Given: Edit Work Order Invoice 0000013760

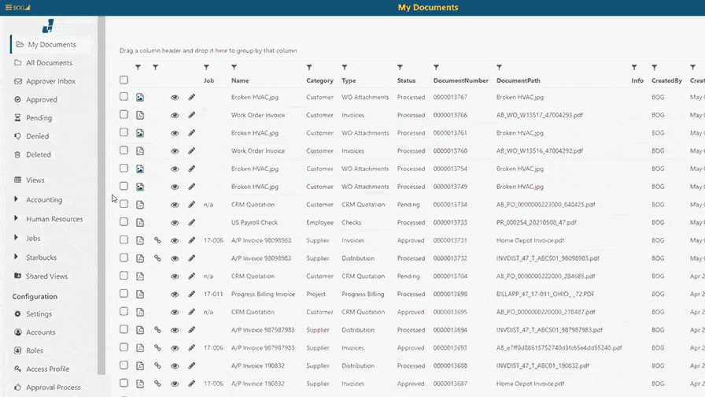Looking at the screenshot, I should (x=191, y=150).
